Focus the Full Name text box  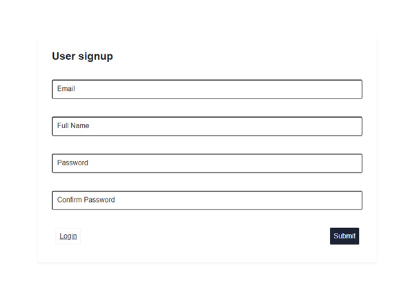click(x=207, y=126)
